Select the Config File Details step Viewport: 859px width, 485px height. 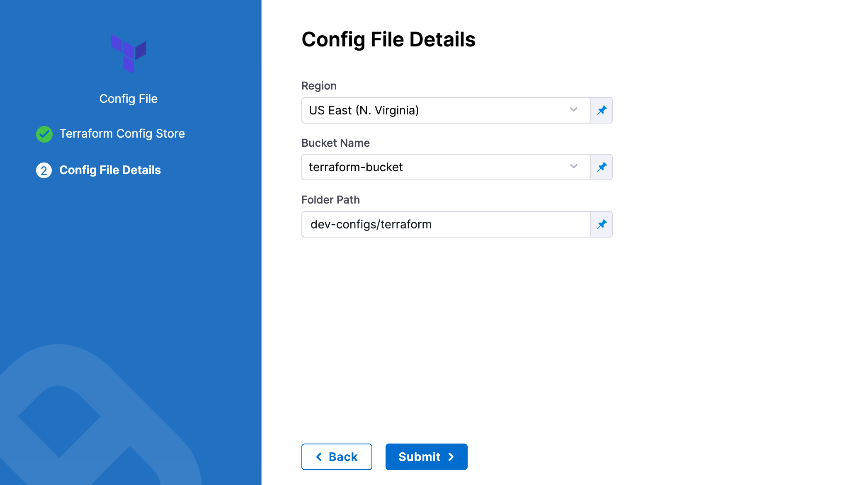click(110, 170)
